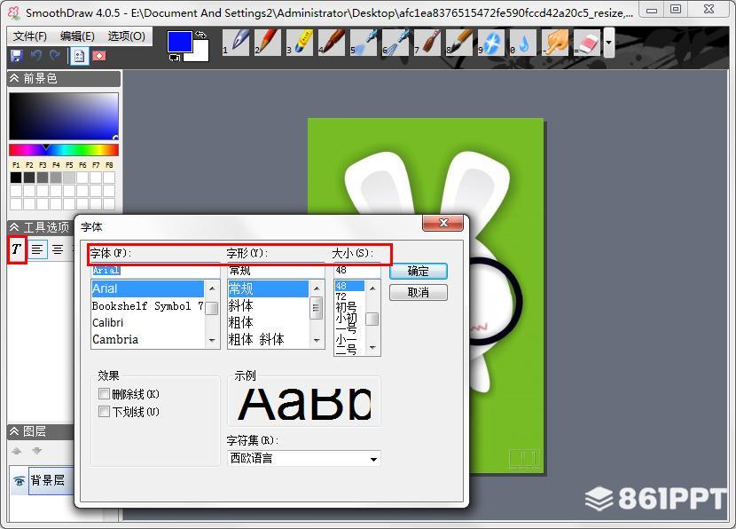
Task: Click the undo arrow icon
Action: [36, 56]
